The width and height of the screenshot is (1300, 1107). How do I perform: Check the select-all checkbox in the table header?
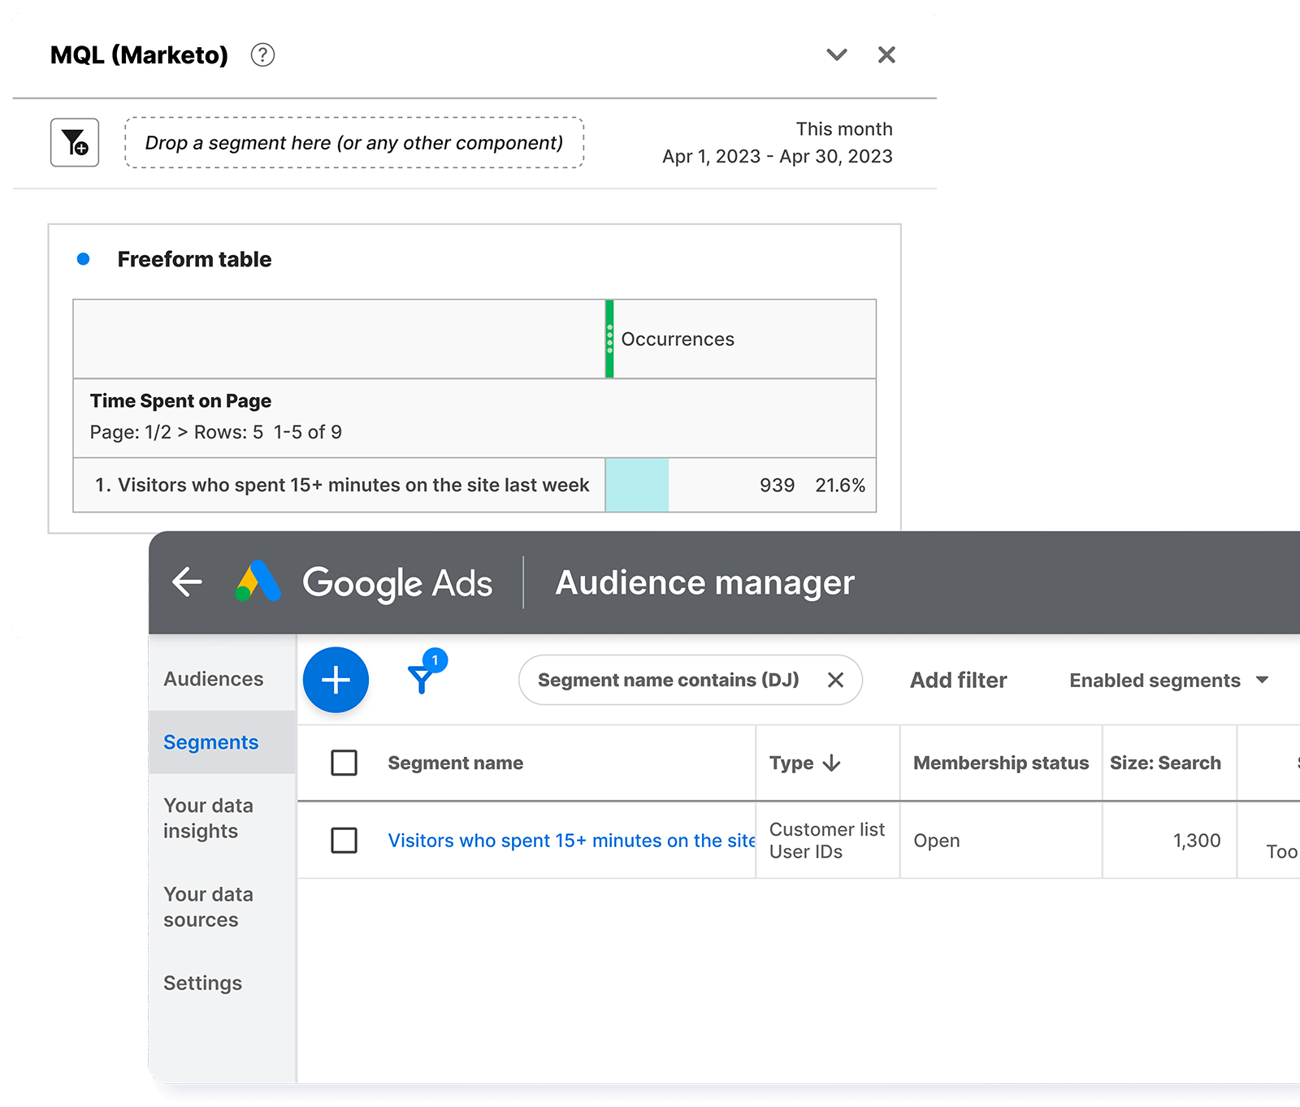point(344,763)
